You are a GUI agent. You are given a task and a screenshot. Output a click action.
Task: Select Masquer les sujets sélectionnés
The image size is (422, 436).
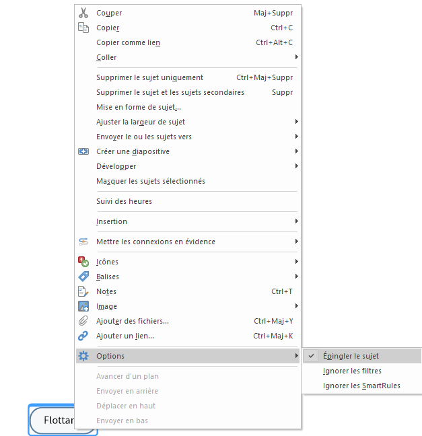(x=150, y=181)
